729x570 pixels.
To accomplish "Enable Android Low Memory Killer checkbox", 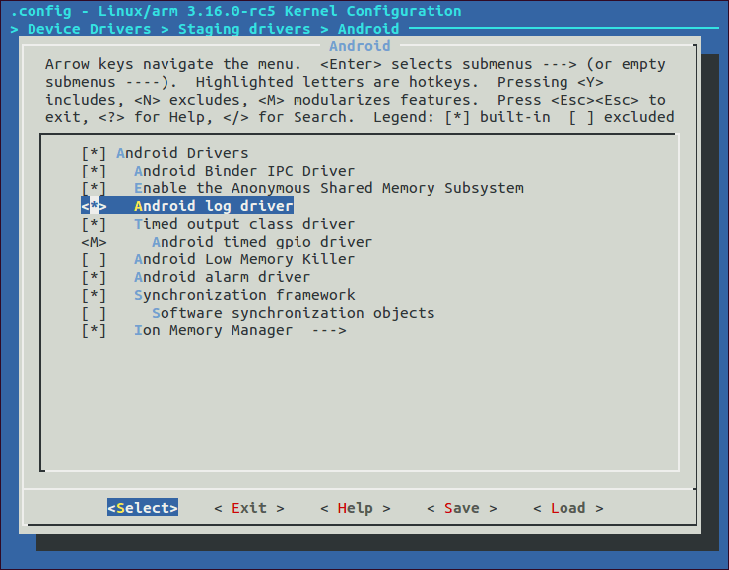I will (x=94, y=259).
